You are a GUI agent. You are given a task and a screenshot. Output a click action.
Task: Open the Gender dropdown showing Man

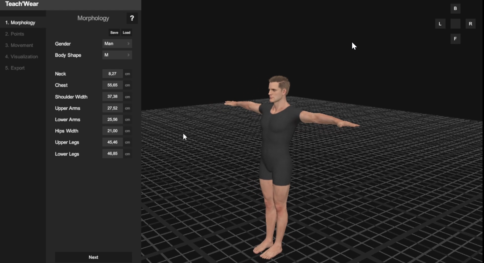[x=117, y=44]
